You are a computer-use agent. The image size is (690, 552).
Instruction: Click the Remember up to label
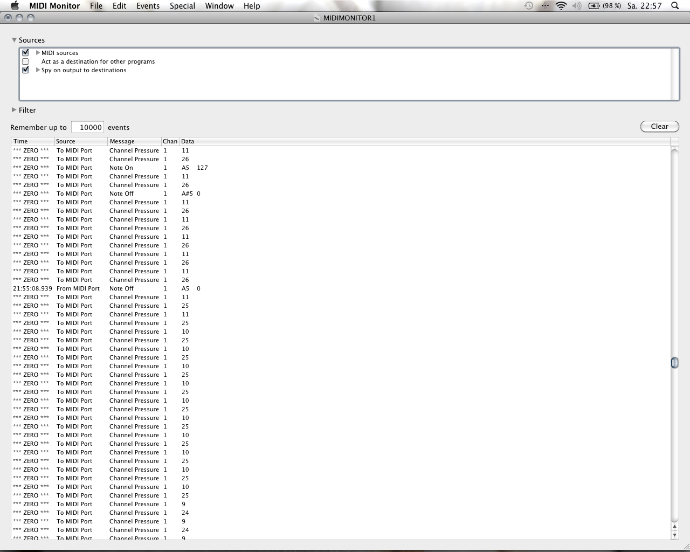click(38, 127)
